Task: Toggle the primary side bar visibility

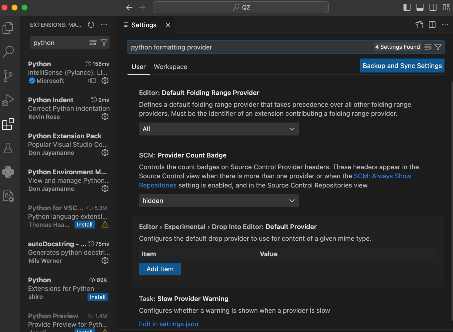Action: tap(407, 7)
